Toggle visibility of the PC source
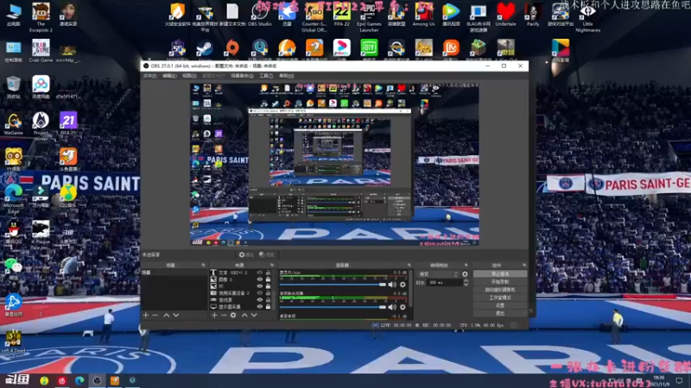This screenshot has height=388, width=691. pyautogui.click(x=260, y=286)
